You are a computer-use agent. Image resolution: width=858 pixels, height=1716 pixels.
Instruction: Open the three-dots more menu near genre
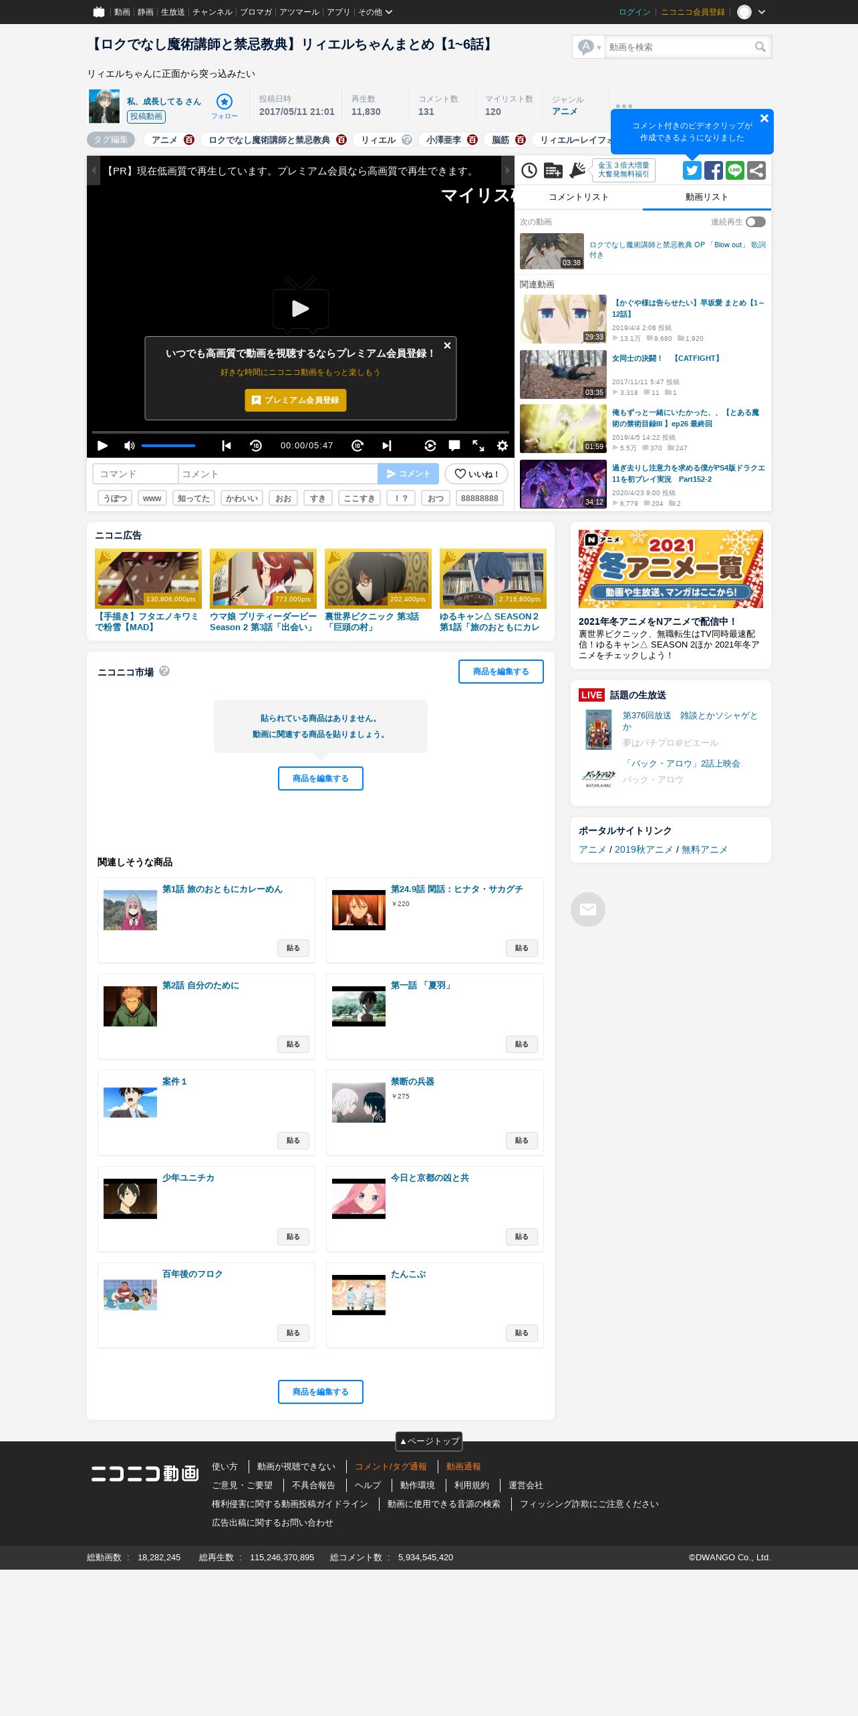pos(624,106)
